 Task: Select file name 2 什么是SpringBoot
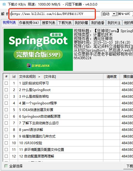coord(35,90)
